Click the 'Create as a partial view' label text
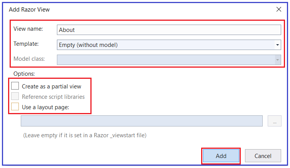The height and width of the screenshot is (168, 290). (x=52, y=86)
